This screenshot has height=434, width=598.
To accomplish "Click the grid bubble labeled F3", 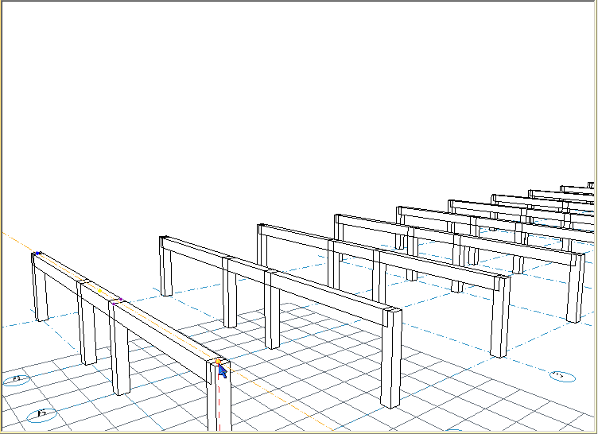I will pyautogui.click(x=17, y=380).
